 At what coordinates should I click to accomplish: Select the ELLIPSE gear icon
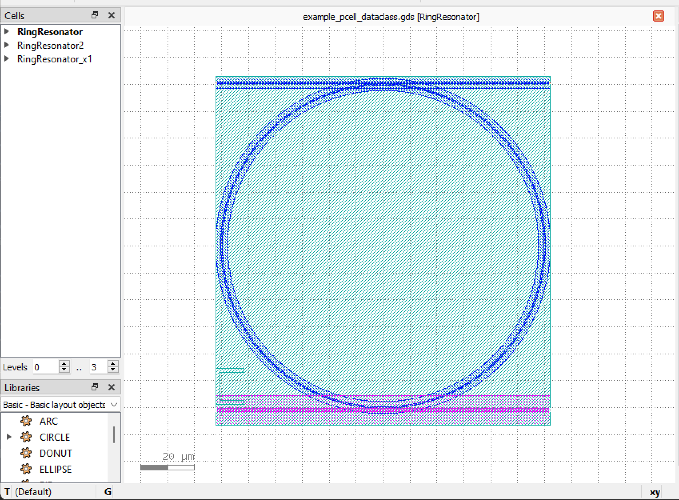[26, 469]
